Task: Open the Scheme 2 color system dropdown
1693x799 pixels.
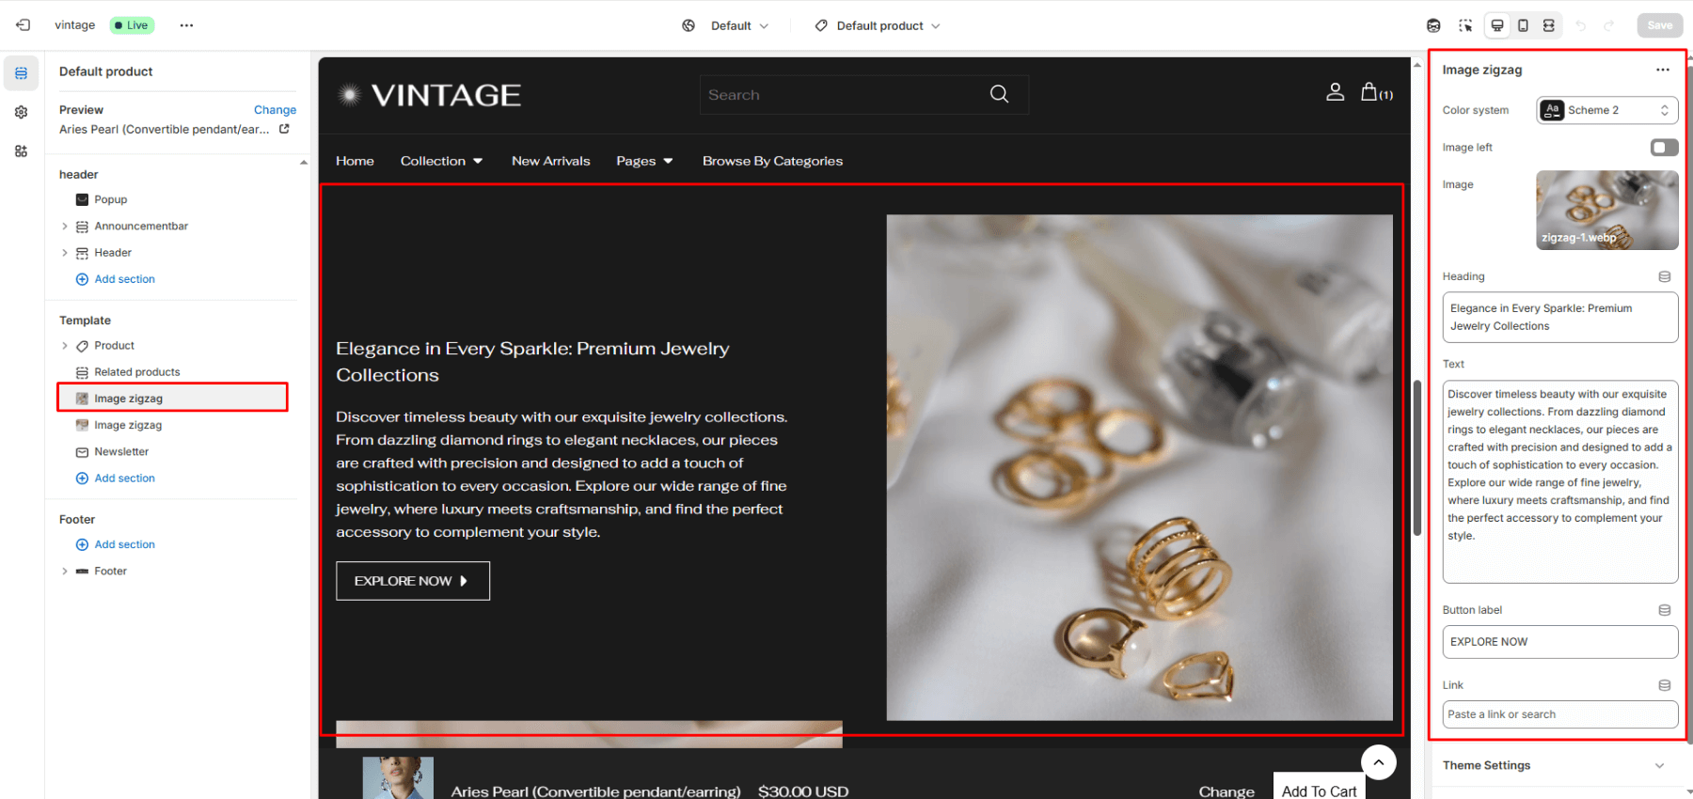Action: tap(1607, 110)
